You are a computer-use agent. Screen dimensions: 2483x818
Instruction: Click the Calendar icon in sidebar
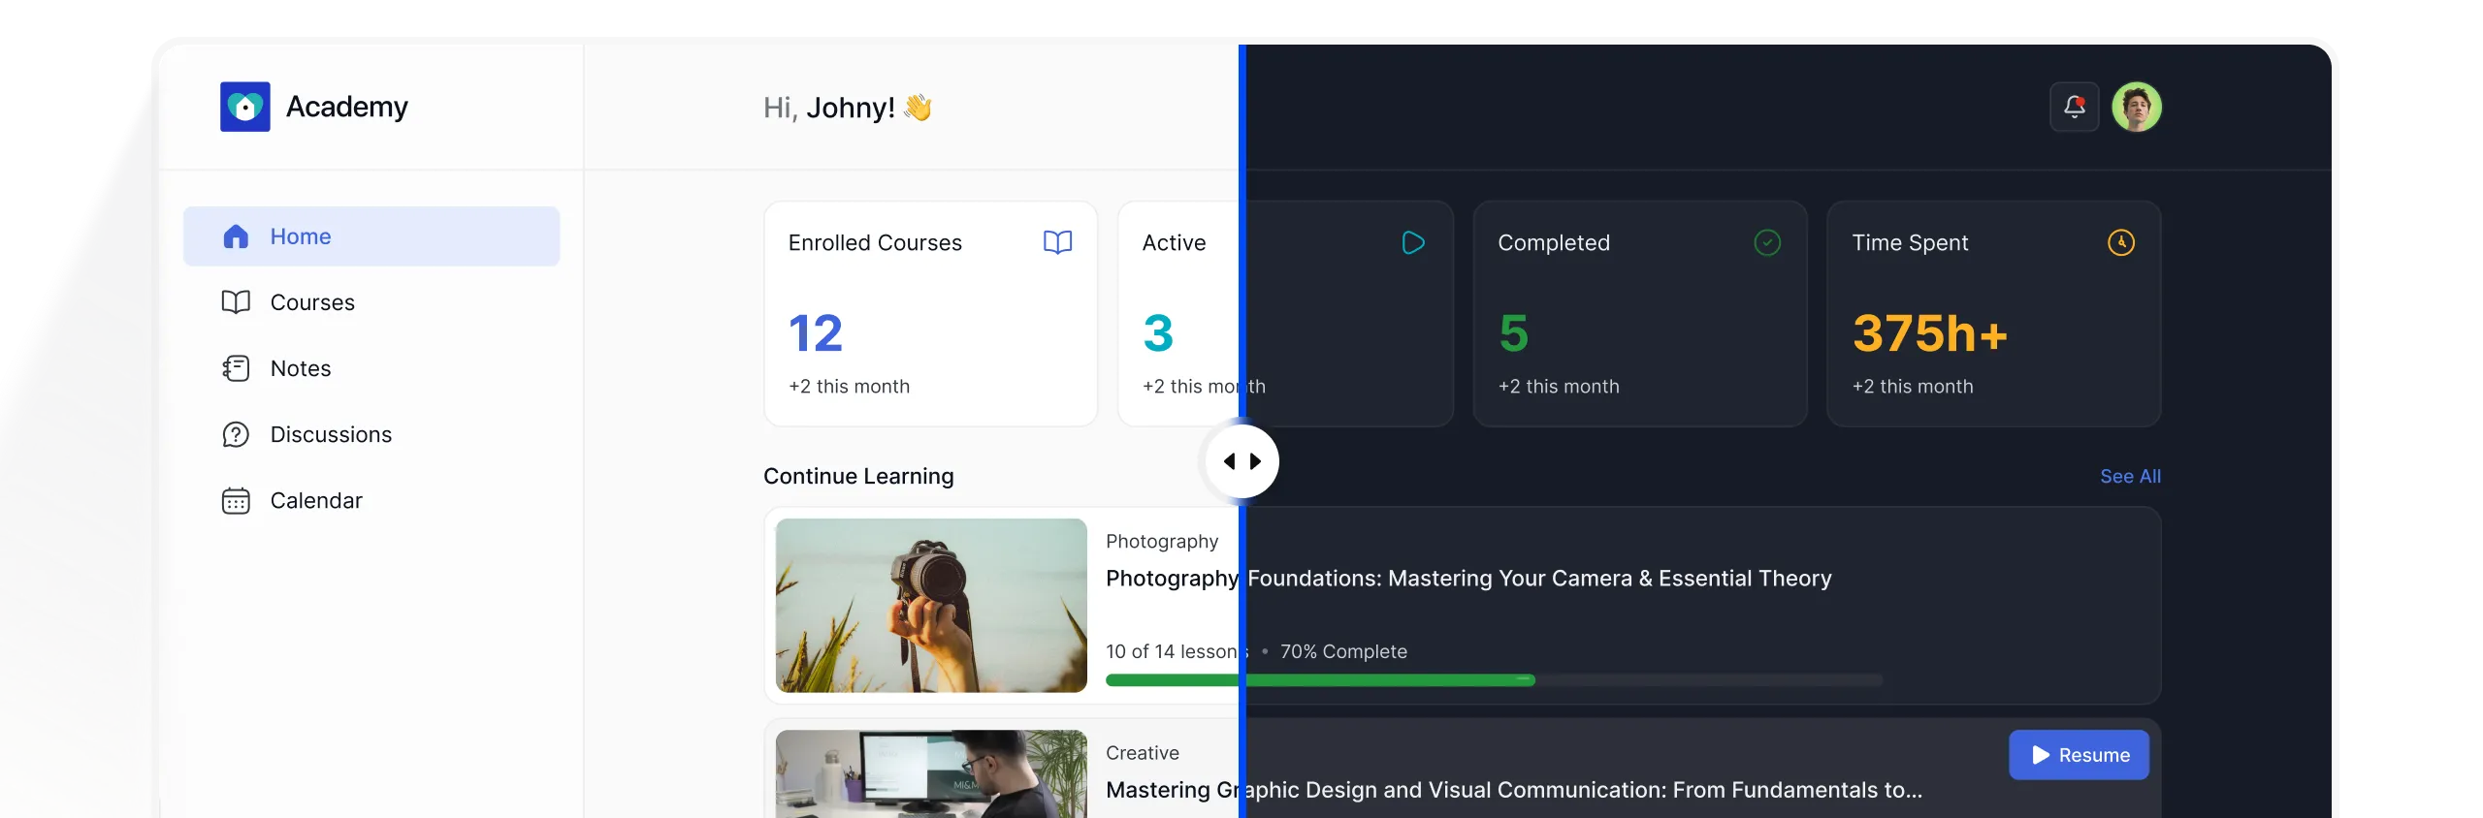pyautogui.click(x=236, y=500)
